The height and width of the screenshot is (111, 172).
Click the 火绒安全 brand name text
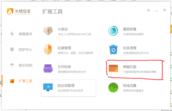(x=23, y=11)
